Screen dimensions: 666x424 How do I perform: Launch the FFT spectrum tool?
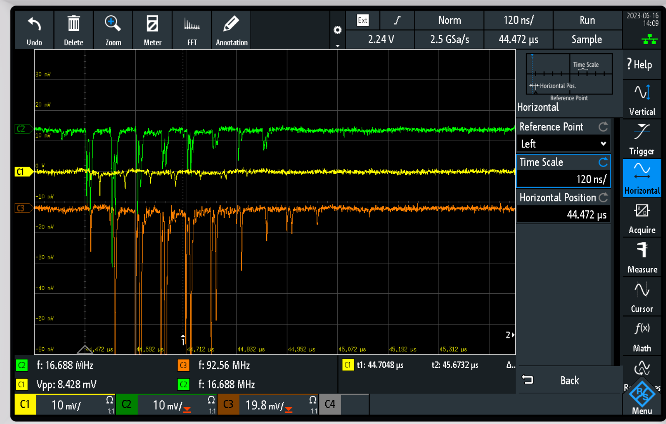click(x=192, y=24)
